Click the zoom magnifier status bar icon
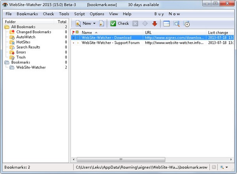The height and width of the screenshot is (174, 237). [x=222, y=167]
